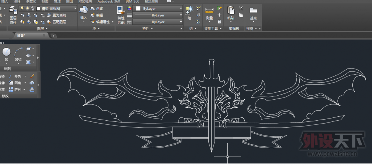
Task: Select the 修剪 trim tool
Action: (x=15, y=76)
